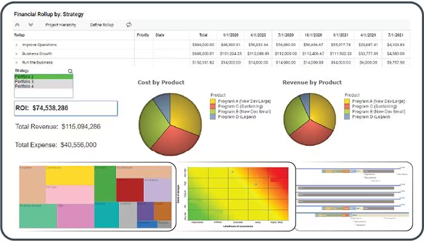This screenshot has height=242, width=424.
Task: Select Portfolio 3 in Strategy list
Action: (44, 81)
